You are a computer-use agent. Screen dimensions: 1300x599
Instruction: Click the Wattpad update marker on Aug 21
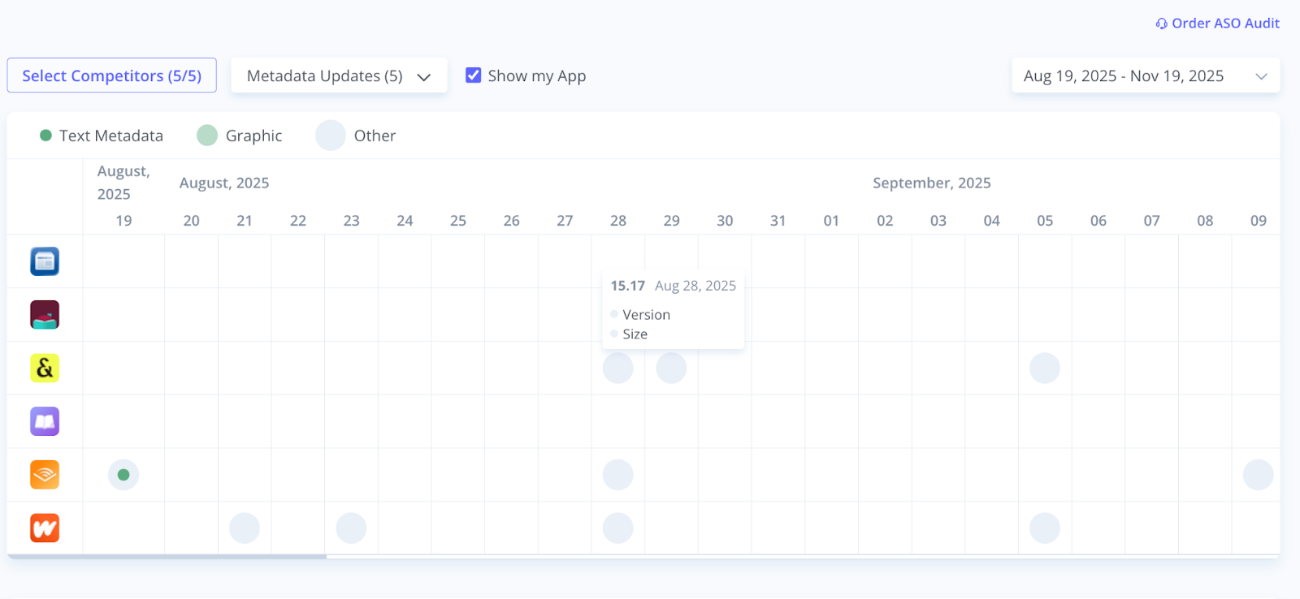pyautogui.click(x=245, y=528)
